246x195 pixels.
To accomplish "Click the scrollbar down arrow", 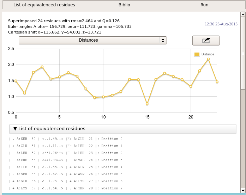I will click(x=243, y=190).
